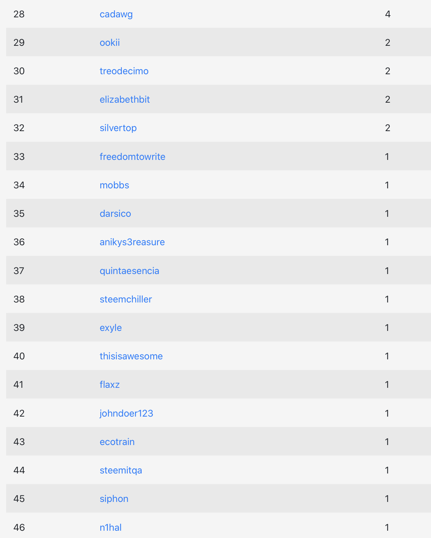Image resolution: width=431 pixels, height=538 pixels.
Task: Select the quintaesencia username link
Action: tap(129, 271)
